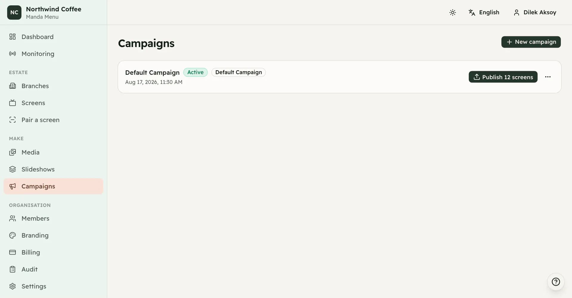Viewport: 572px width, 298px height.
Task: Click the user profile silhouette icon
Action: tap(517, 13)
